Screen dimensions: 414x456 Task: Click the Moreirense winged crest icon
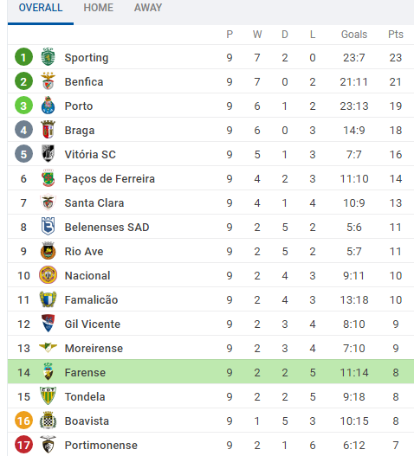48,347
